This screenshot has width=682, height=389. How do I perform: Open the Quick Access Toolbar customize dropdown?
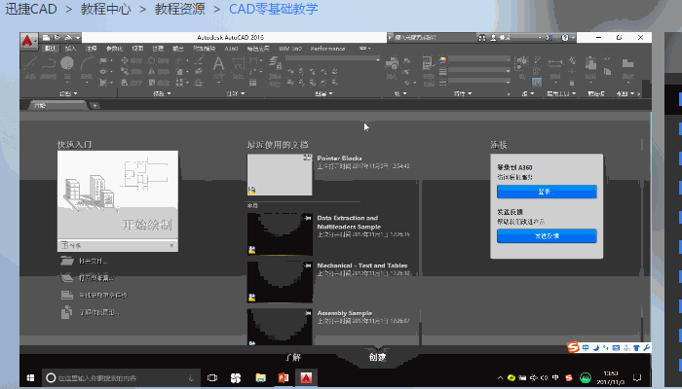[78, 38]
